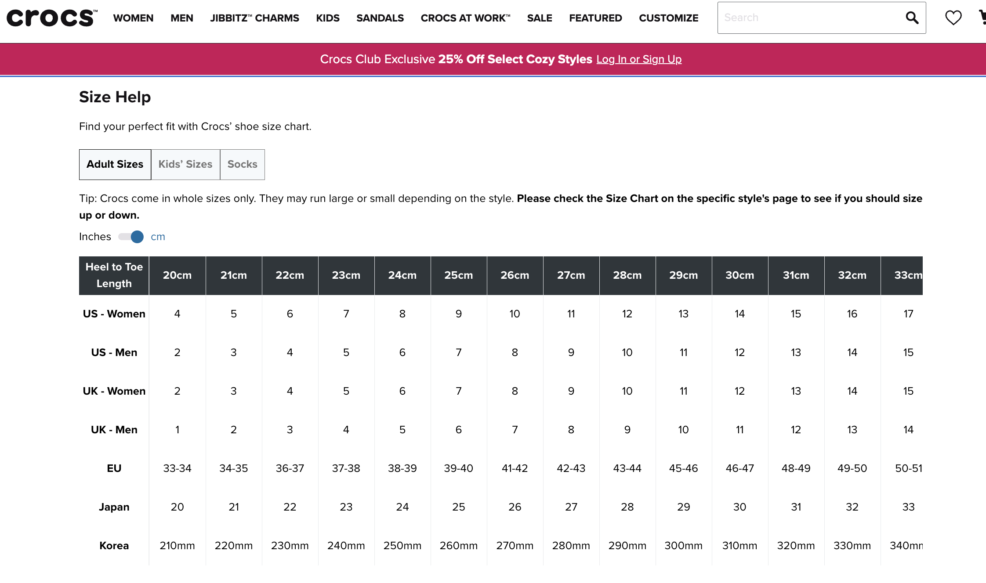Open the Kids navigation menu

[x=327, y=18]
